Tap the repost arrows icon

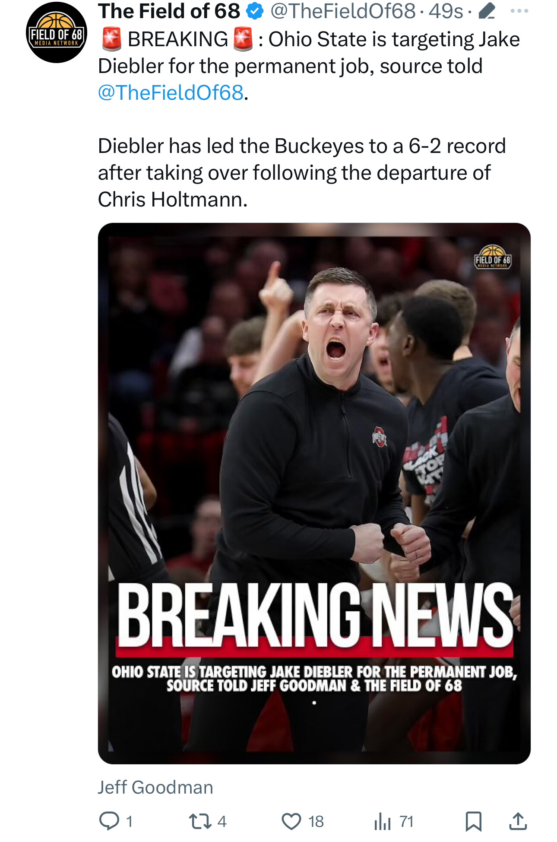tap(200, 821)
